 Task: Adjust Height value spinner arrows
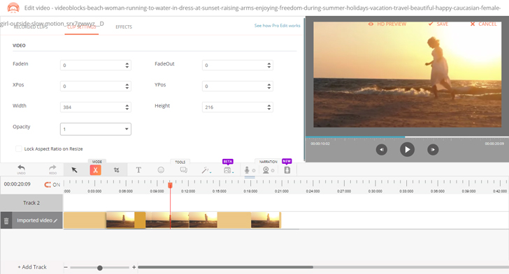(x=268, y=107)
